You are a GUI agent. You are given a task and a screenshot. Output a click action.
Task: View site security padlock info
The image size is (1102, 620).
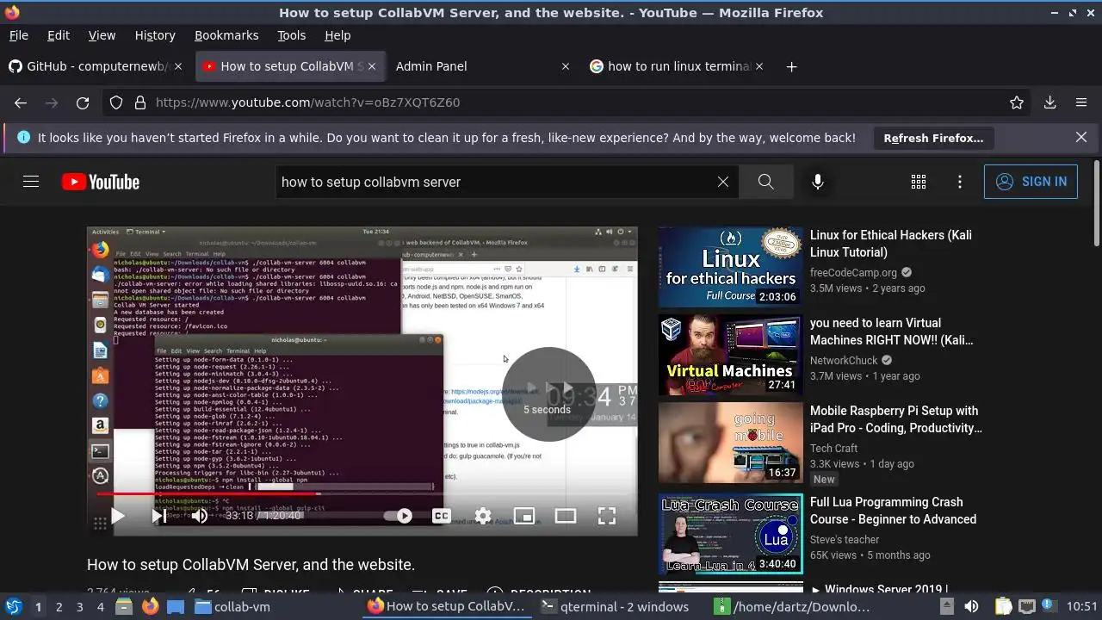(x=140, y=102)
